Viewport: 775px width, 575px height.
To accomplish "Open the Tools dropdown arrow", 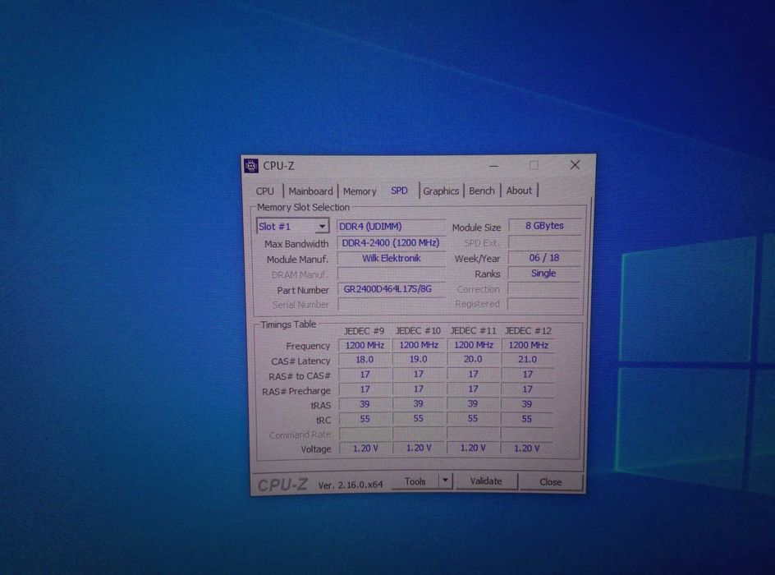I will (445, 480).
